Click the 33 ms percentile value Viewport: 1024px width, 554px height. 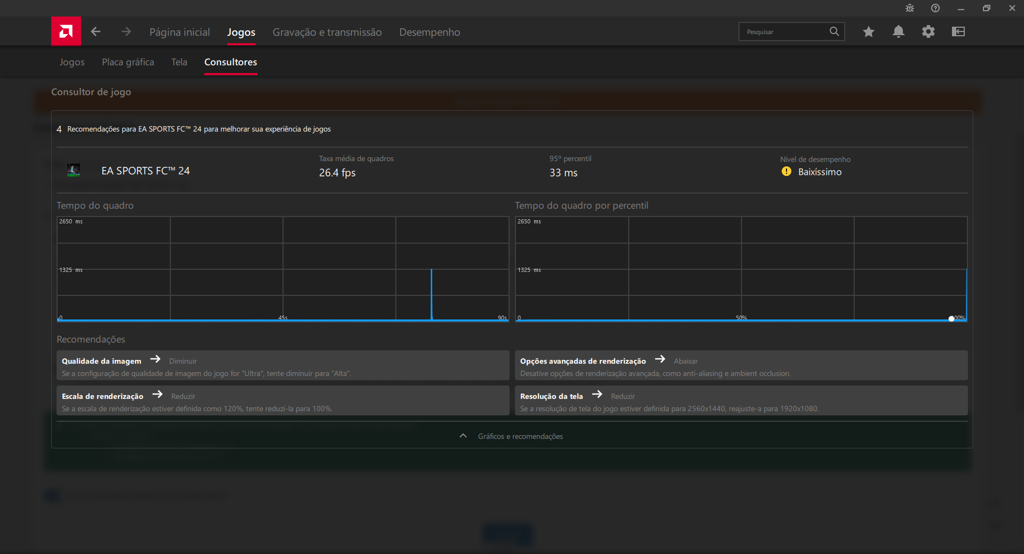click(x=563, y=173)
